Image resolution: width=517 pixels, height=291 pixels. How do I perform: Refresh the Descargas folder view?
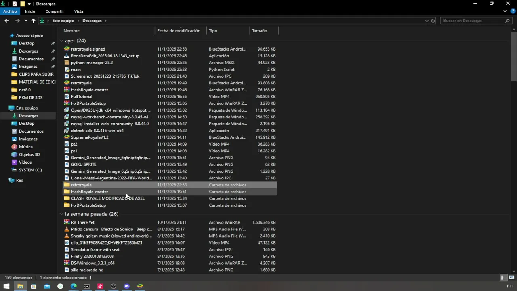433,21
